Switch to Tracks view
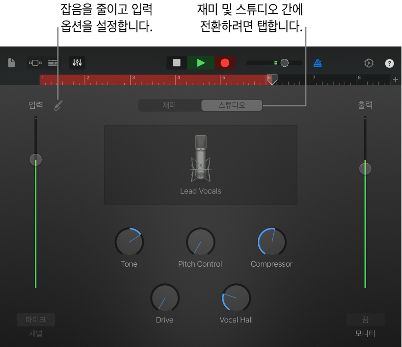 coord(53,63)
